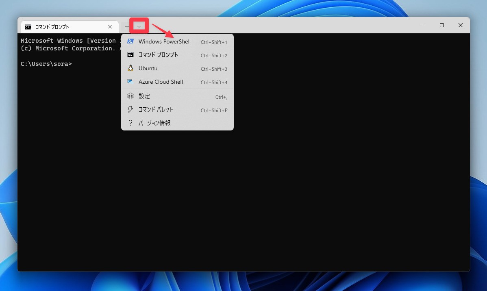Select the コマンド プロンプト tab
This screenshot has height=291, width=487.
click(70, 27)
